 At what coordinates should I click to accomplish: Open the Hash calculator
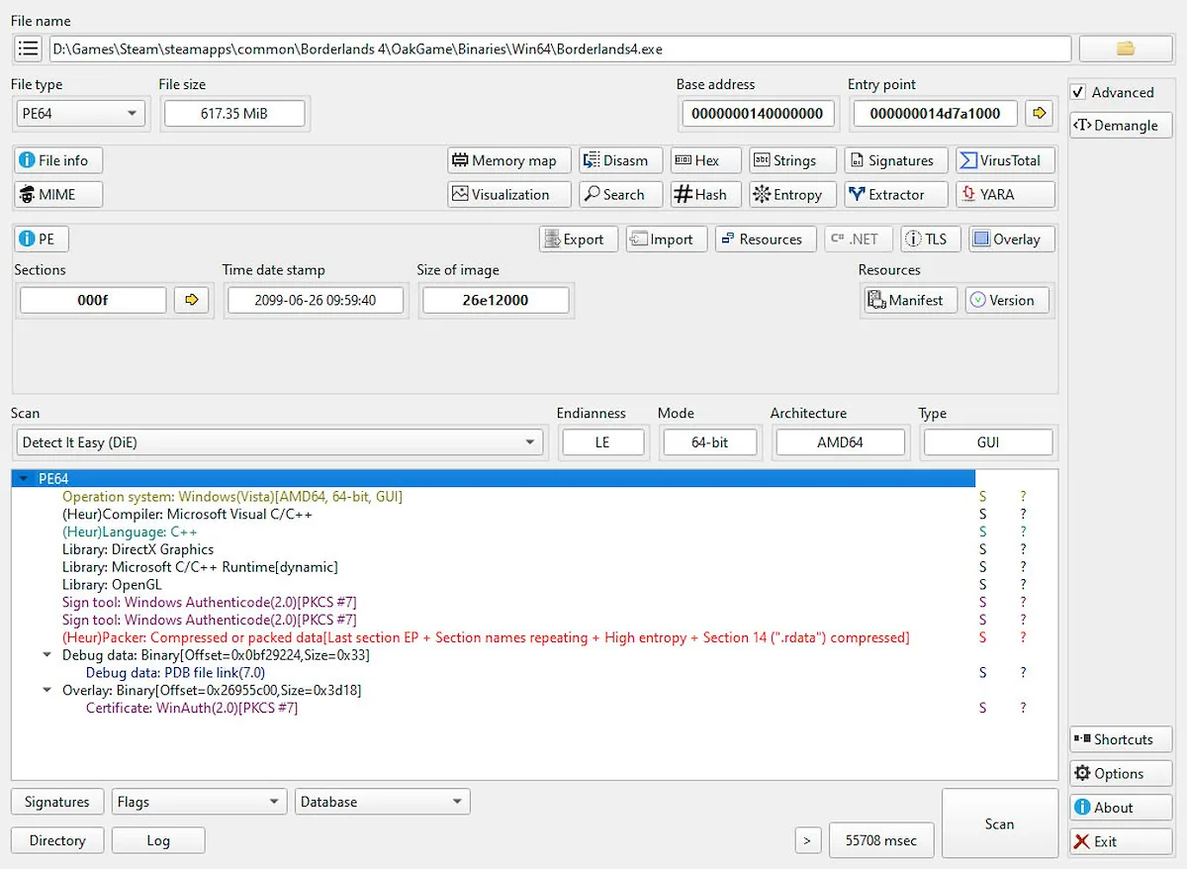point(705,195)
